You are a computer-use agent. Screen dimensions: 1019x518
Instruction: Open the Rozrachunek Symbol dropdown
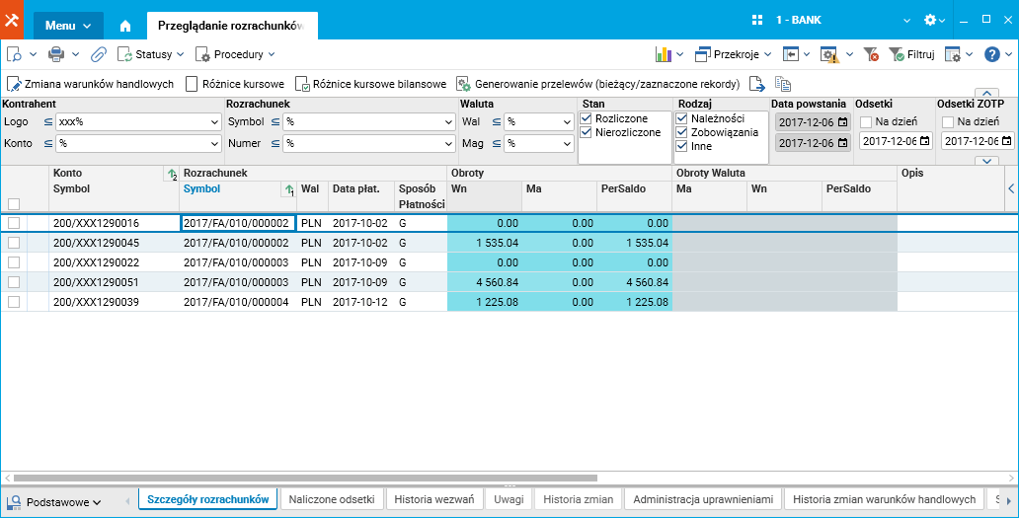449,122
